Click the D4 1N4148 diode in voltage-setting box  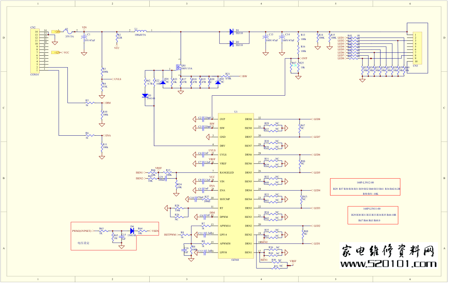coord(132,231)
